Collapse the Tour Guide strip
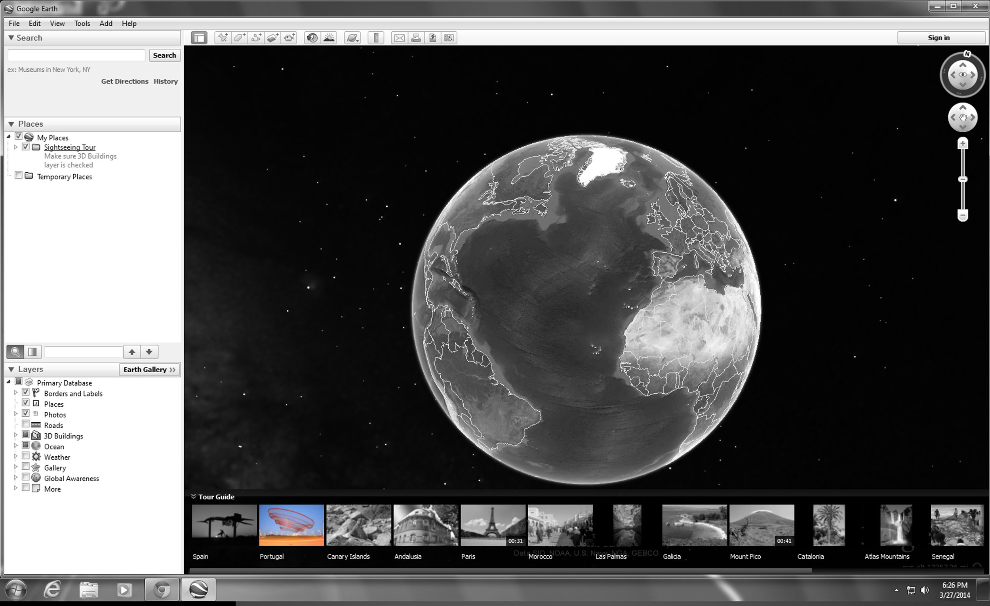Screen dimensions: 990x606 coord(193,497)
